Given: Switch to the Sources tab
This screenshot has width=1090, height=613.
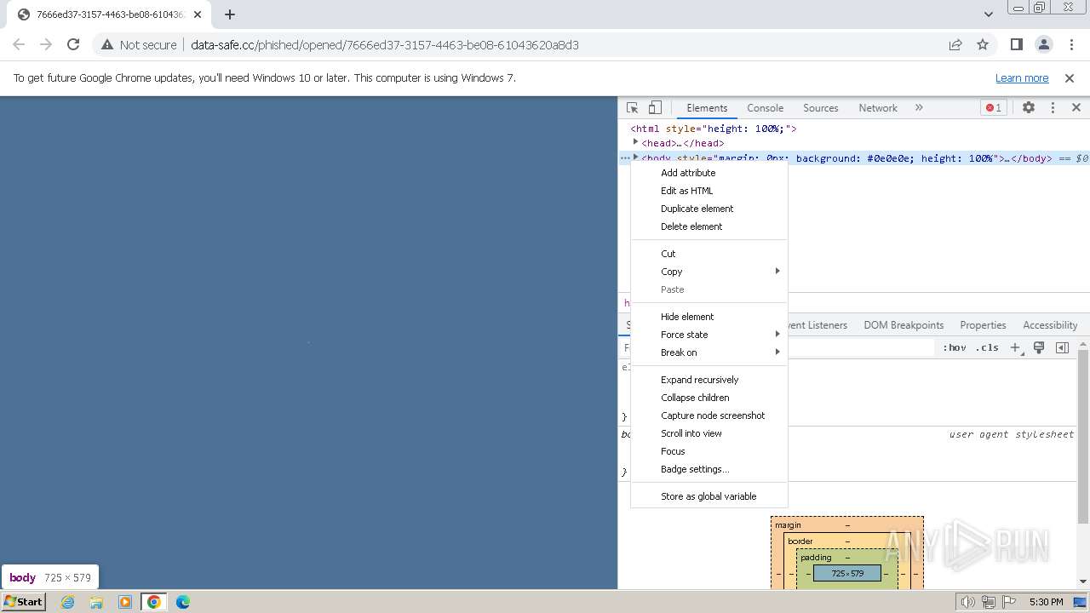Looking at the screenshot, I should (x=821, y=108).
